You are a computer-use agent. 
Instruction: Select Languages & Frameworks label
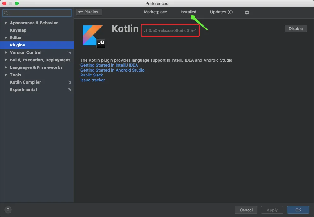(x=36, y=67)
